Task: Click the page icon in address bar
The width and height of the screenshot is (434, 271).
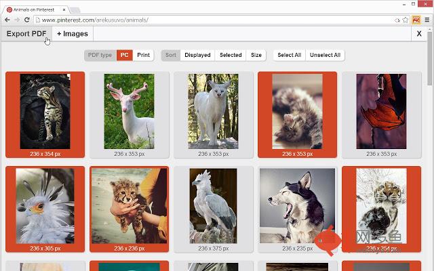Action: 38,20
